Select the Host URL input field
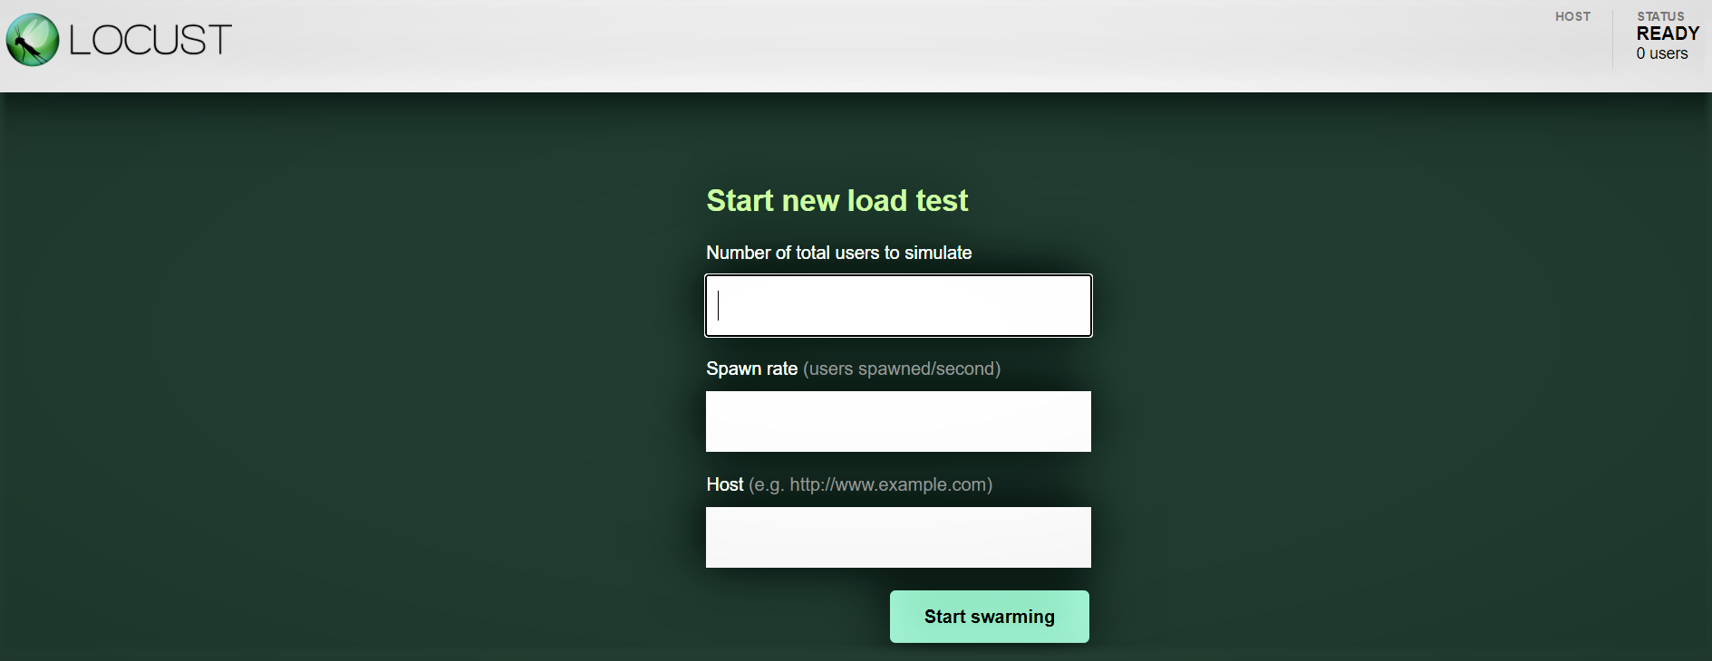Screen dimensions: 1712x661 tap(898, 537)
